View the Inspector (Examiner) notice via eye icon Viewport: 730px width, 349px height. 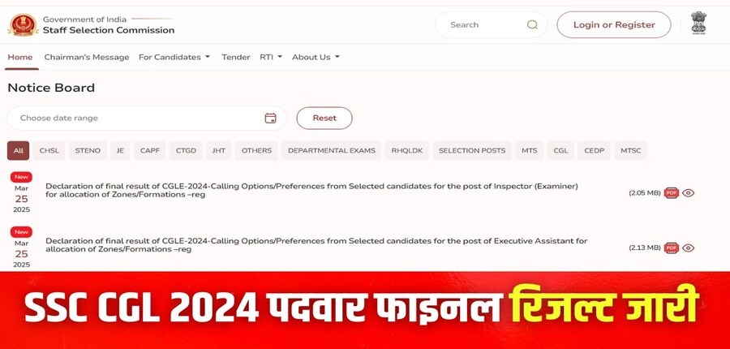tap(688, 193)
